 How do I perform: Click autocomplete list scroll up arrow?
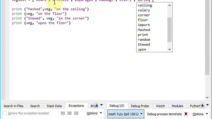click(170, 5)
